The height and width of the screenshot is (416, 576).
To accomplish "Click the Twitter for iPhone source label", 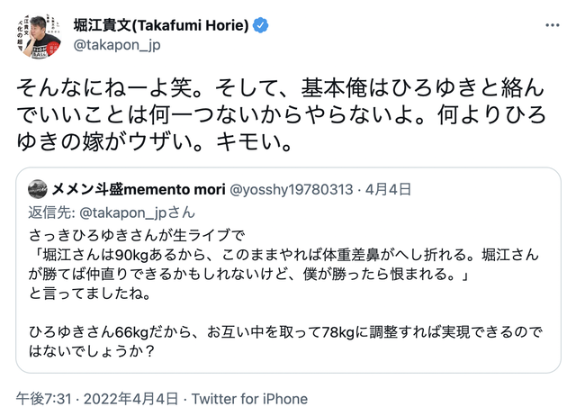I will coord(249,399).
